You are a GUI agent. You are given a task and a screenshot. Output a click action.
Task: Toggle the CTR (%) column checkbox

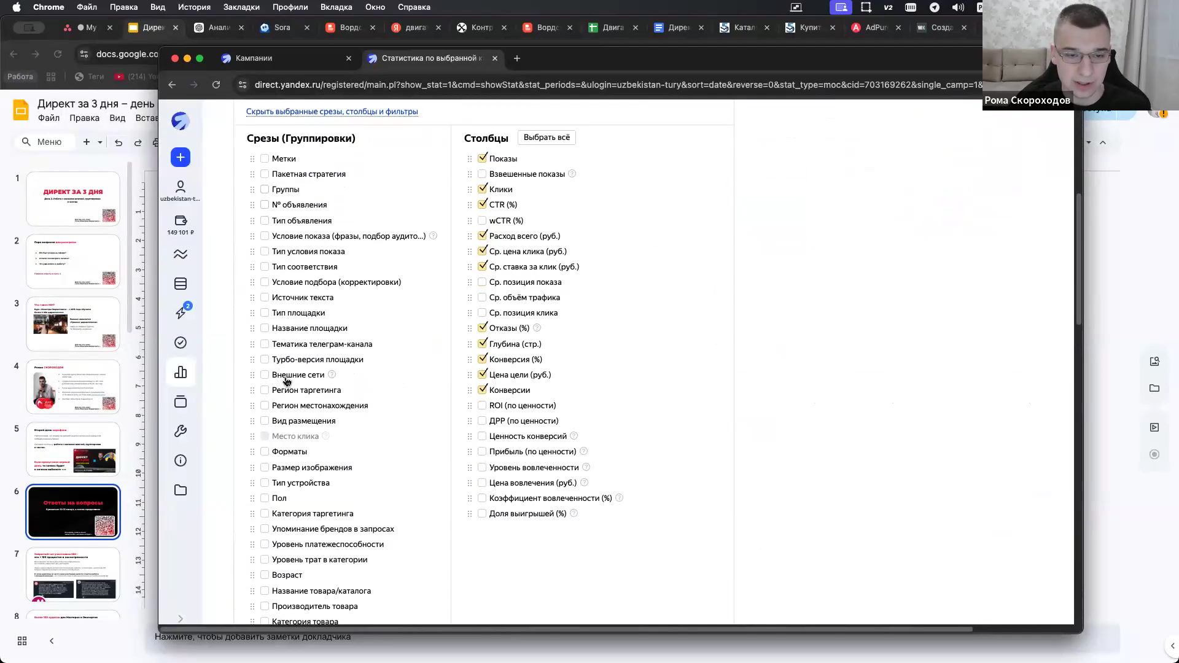coord(482,204)
